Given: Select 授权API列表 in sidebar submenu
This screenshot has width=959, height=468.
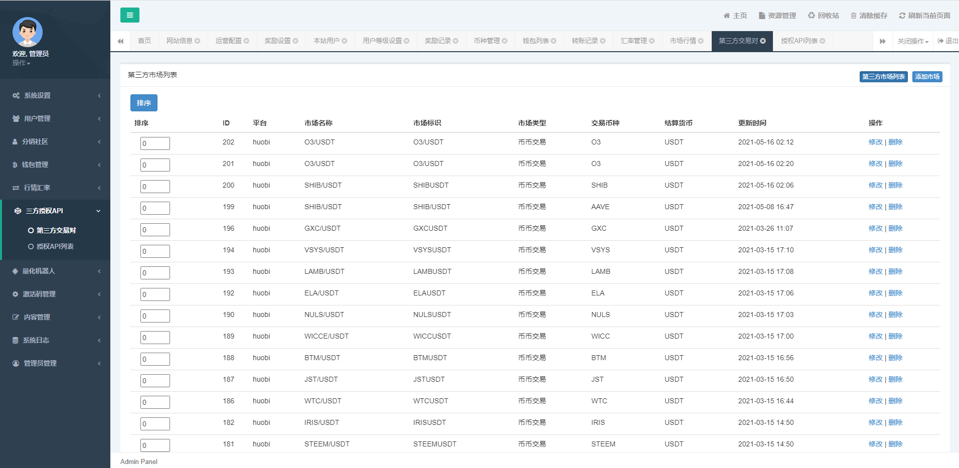Looking at the screenshot, I should (55, 246).
